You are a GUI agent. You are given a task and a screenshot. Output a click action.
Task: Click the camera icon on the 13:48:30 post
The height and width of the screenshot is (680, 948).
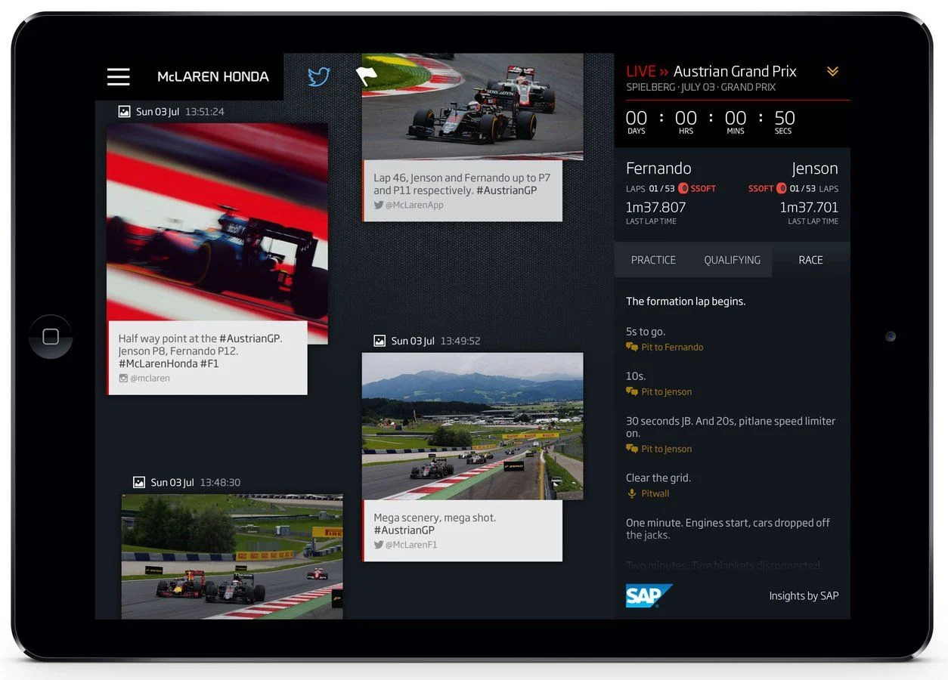138,481
